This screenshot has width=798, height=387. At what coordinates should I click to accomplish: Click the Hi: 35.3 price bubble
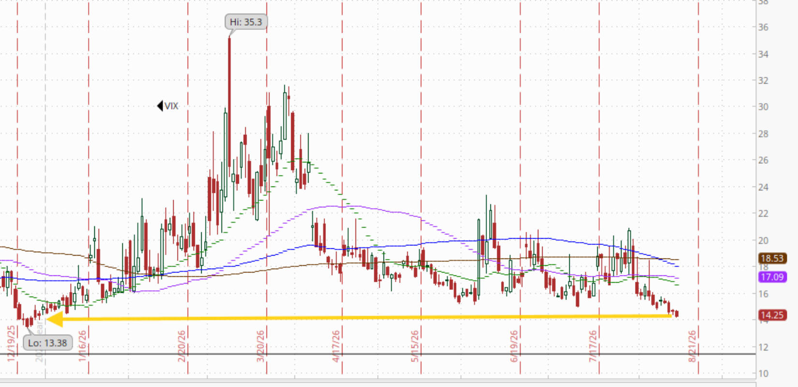tap(246, 22)
